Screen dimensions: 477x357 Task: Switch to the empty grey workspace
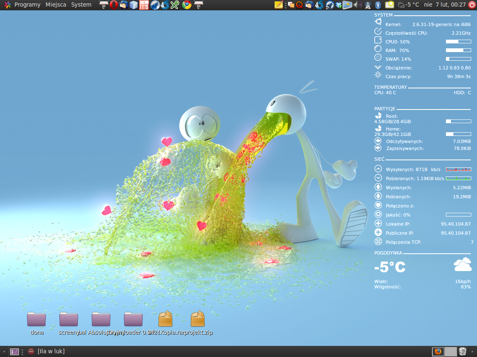(x=450, y=352)
